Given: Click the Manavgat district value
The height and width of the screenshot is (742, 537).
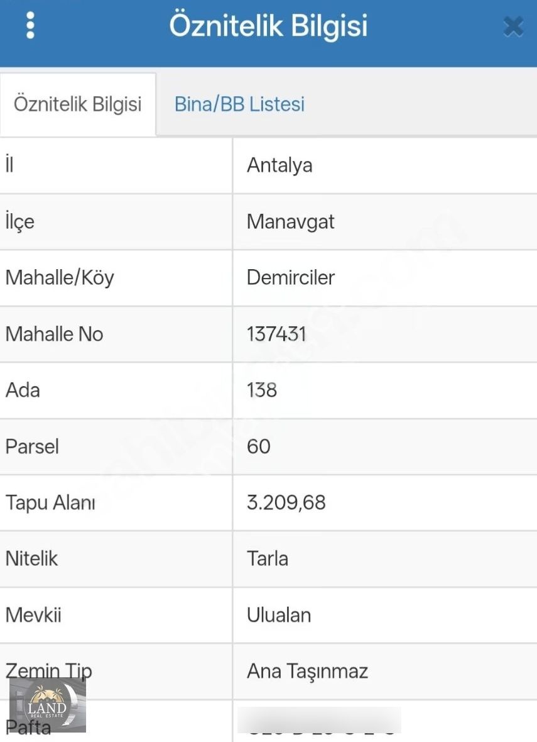Looking at the screenshot, I should tap(290, 221).
